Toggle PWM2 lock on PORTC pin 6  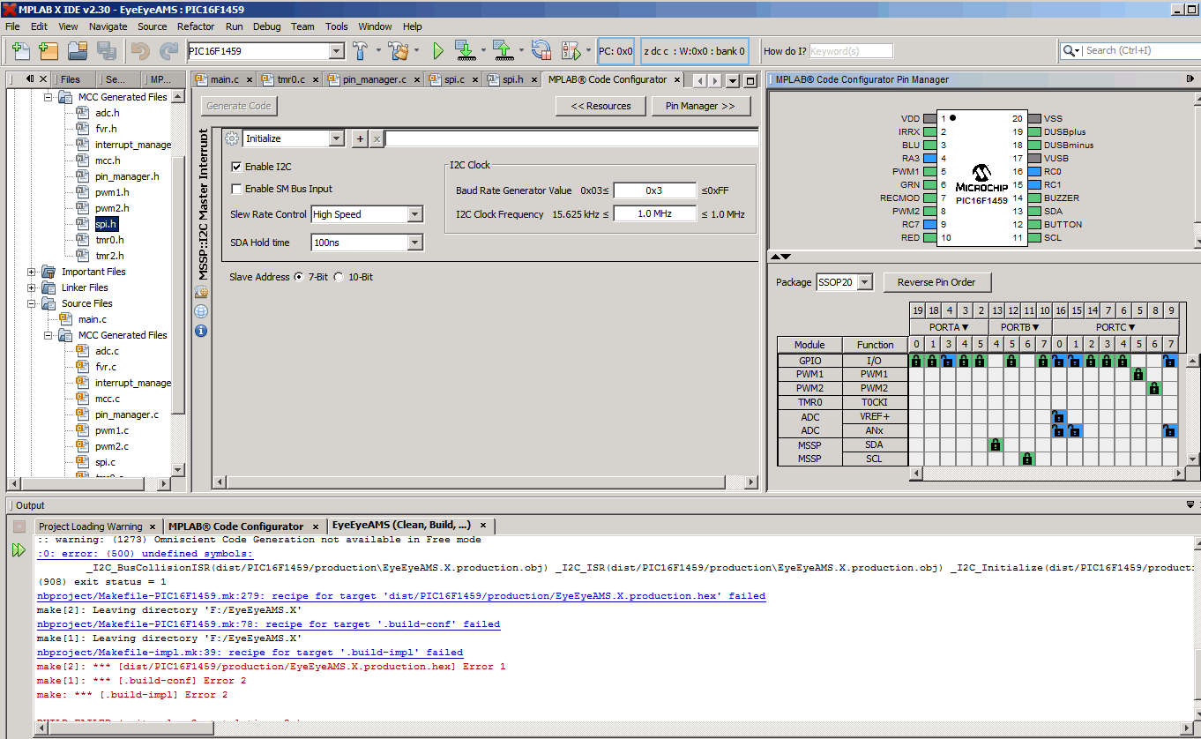click(1154, 388)
